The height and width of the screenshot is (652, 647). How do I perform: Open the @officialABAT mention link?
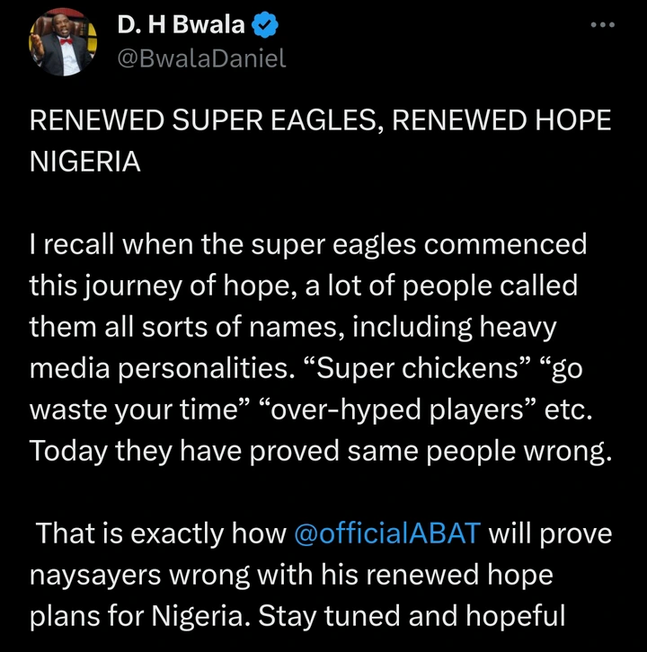(387, 533)
